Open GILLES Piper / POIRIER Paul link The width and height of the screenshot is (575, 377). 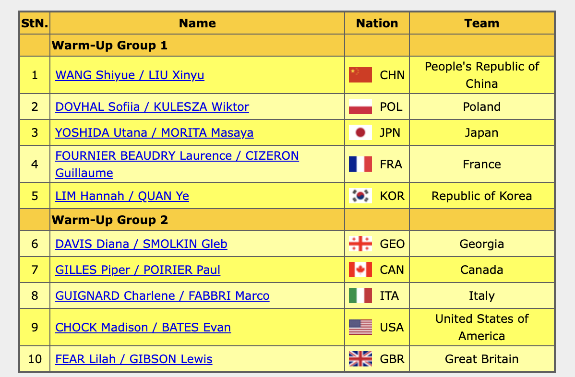[138, 270]
